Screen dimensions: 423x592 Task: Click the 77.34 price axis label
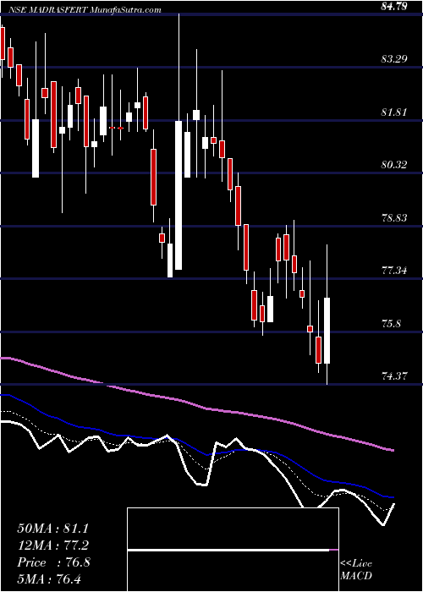pyautogui.click(x=394, y=271)
